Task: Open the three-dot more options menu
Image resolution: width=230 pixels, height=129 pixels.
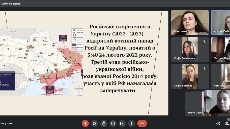Action: tap(131, 123)
